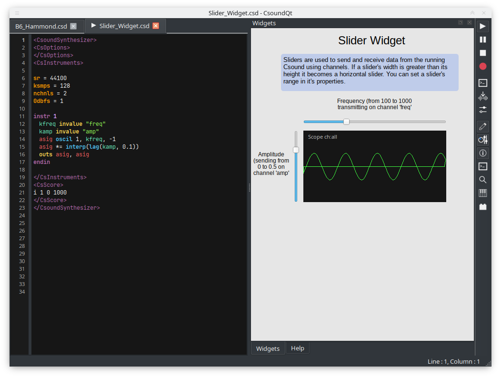Open the inspector magnifying glass icon
The height and width of the screenshot is (378, 501).
(483, 180)
